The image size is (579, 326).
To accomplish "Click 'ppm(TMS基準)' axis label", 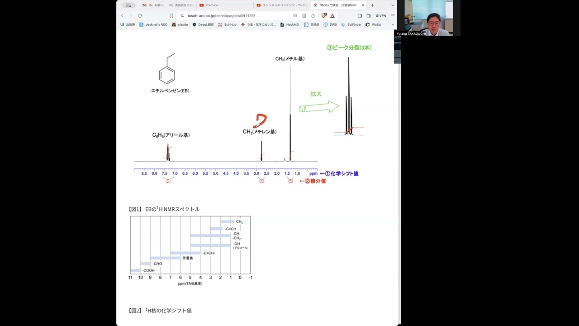I will pyautogui.click(x=190, y=284).
